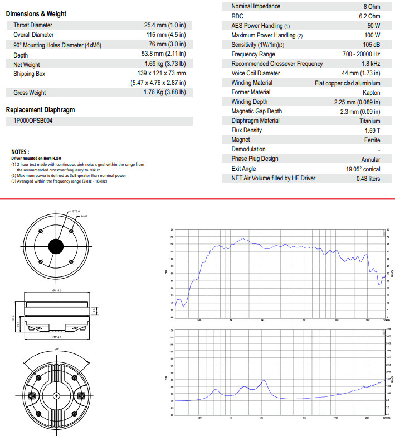Select 'Flat copper clad aluminium' winding material
Screen dimensions: 395x440
348,83
